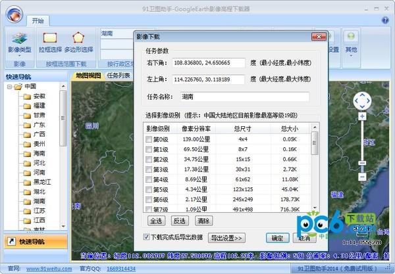395x274 pixels.
Task: Select the 多边形选择 polygon selection tool
Action: point(78,42)
